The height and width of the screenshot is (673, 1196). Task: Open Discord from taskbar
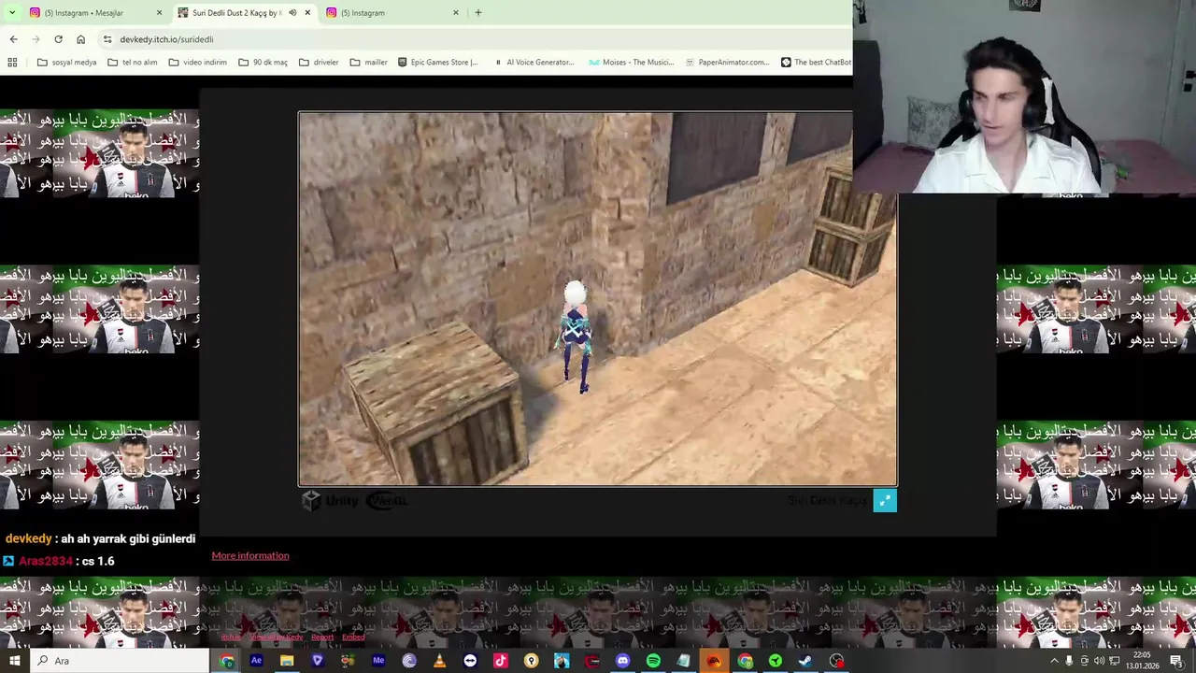[x=622, y=661]
